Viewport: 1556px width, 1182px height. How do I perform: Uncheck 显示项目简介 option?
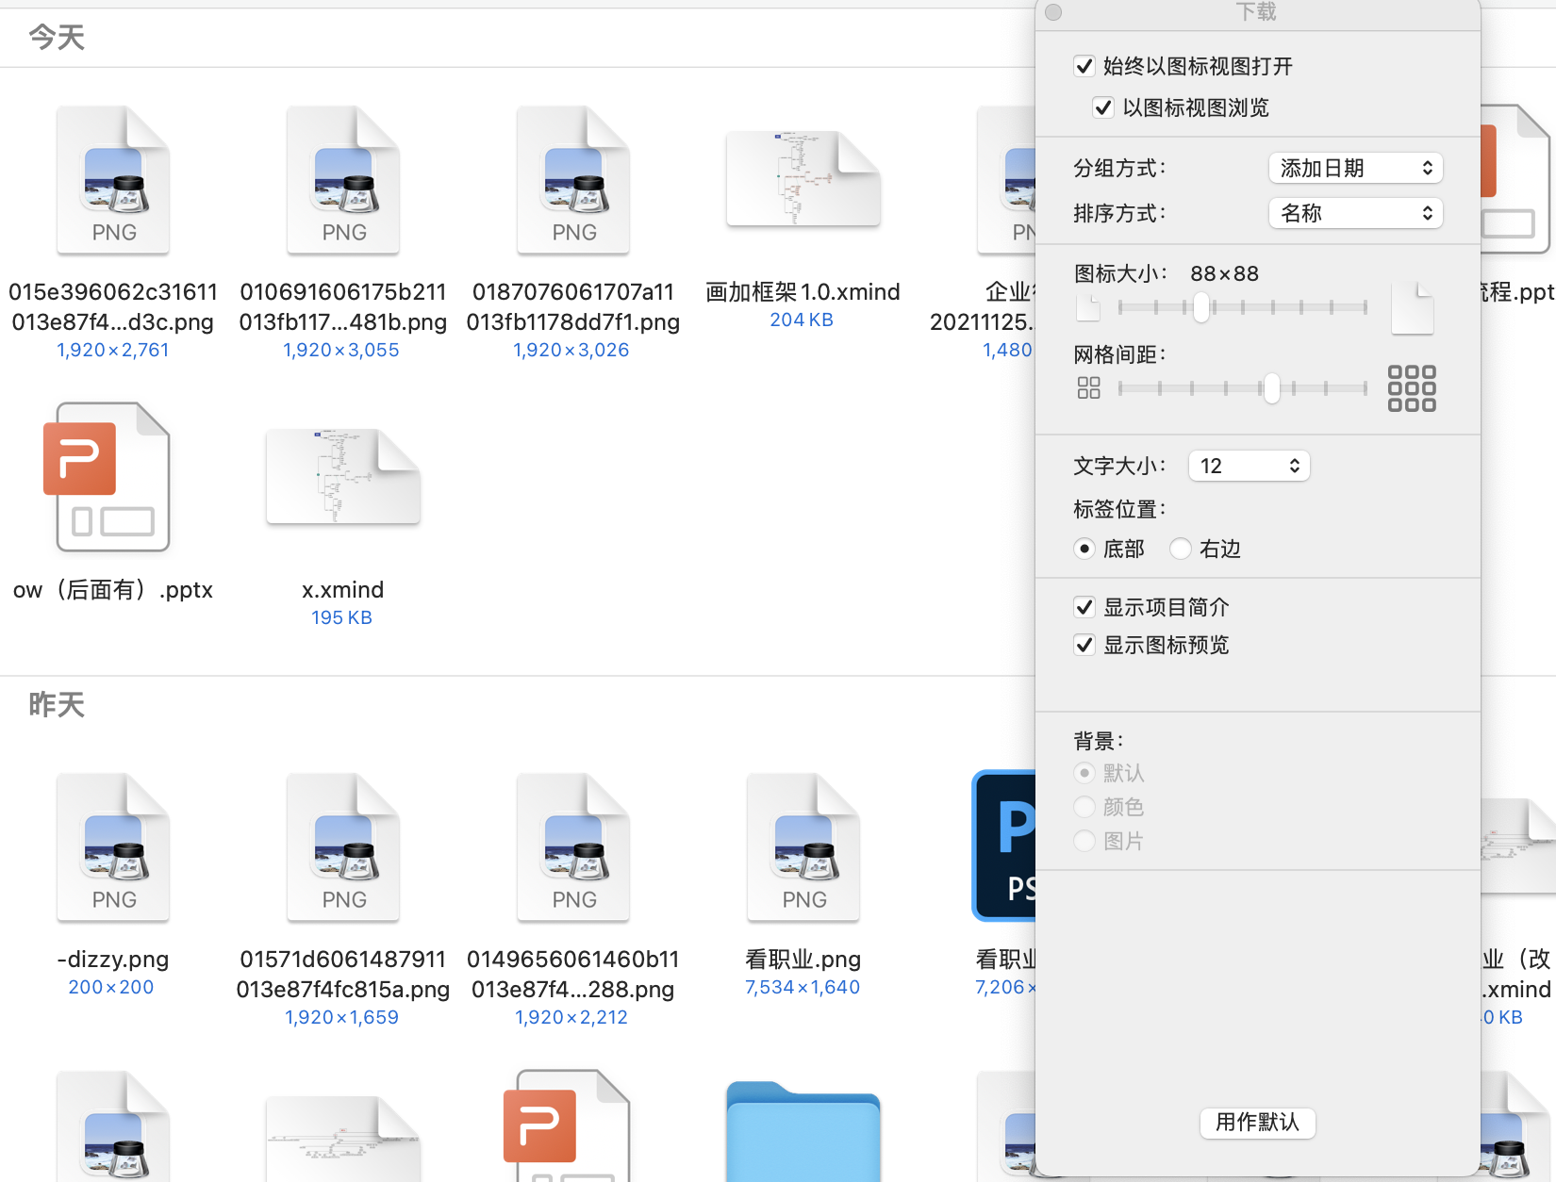click(1084, 607)
